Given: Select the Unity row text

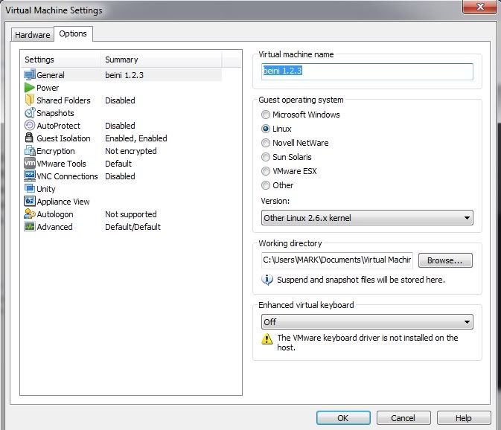Looking at the screenshot, I should pos(45,189).
